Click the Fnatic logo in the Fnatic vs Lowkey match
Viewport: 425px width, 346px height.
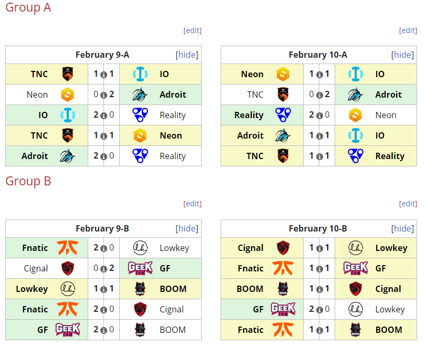[x=67, y=248]
